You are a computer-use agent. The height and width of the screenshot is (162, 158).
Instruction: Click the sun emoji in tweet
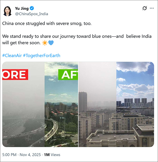pyautogui.click(x=45, y=43)
